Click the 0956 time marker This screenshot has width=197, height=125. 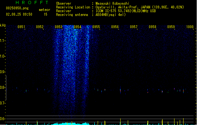tap(115, 27)
